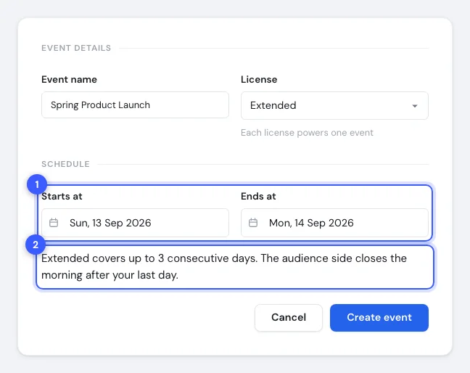Click the 'Ends at' label
Viewport: 470px width, 373px height.
(258, 196)
